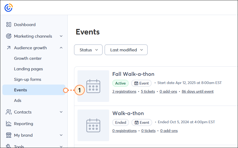Screen dimensions: 238x148
Task: Click the Audience growth arrow icon
Action: tap(9, 48)
